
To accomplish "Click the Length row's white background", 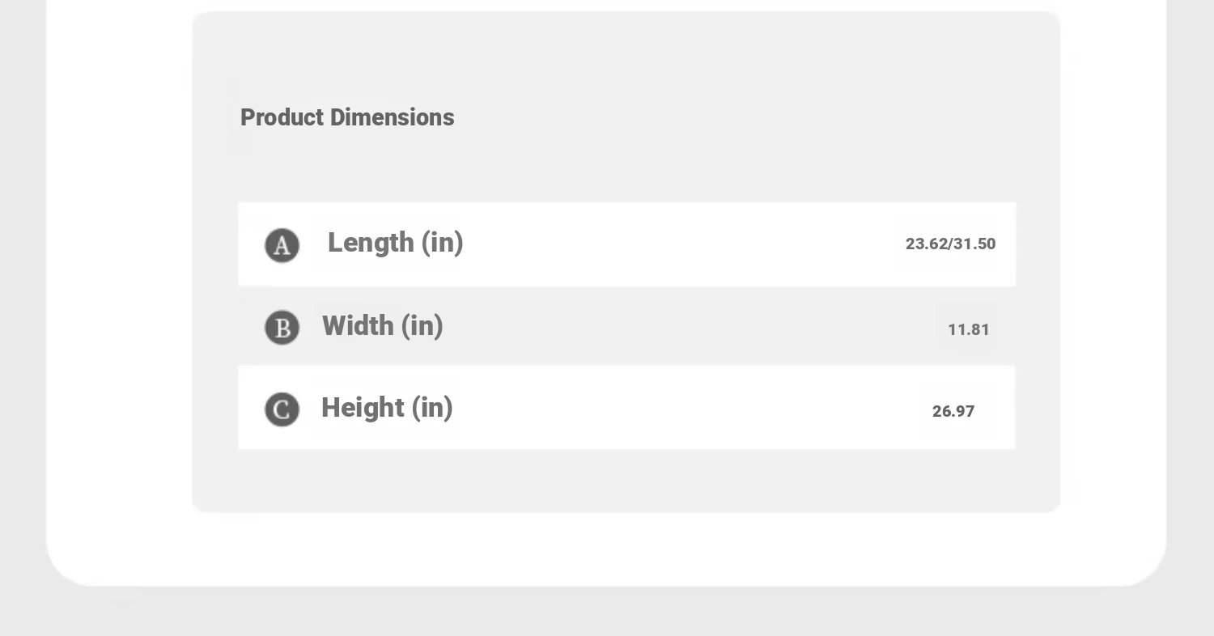I will point(626,244).
